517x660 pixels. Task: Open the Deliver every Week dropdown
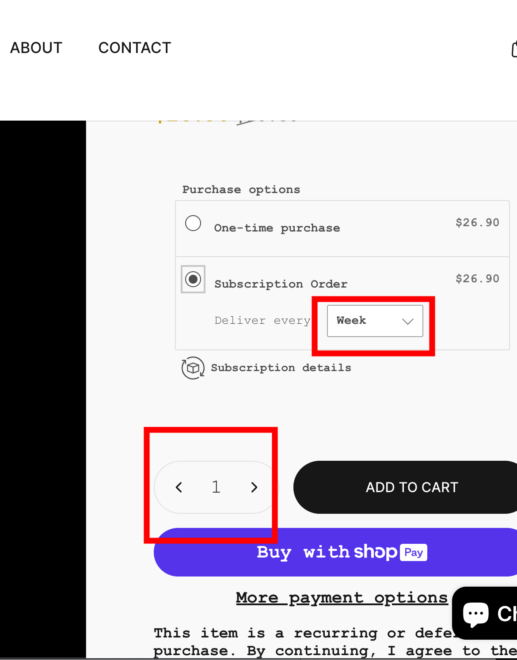[x=374, y=321]
